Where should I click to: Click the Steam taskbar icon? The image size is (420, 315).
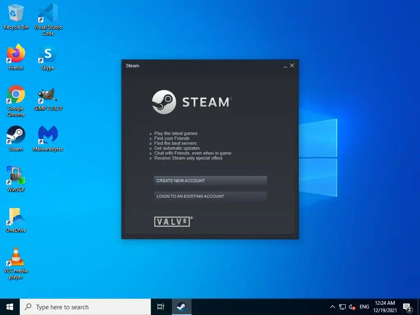point(182,307)
